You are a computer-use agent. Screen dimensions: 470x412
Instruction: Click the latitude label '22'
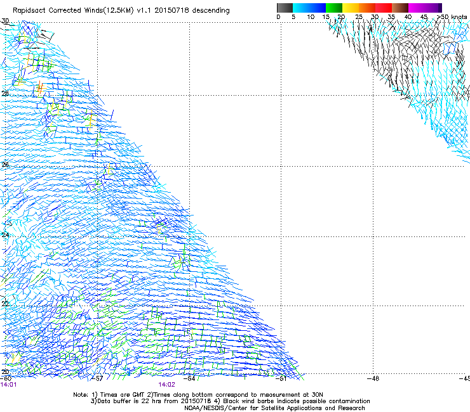5,304
